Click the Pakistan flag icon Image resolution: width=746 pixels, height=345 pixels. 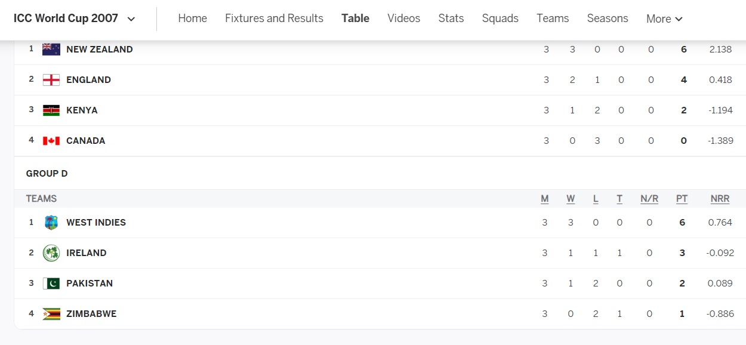pyautogui.click(x=51, y=284)
